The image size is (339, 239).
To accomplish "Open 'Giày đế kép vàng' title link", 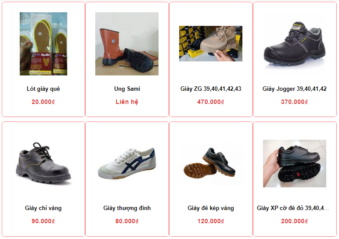I will click(211, 208).
